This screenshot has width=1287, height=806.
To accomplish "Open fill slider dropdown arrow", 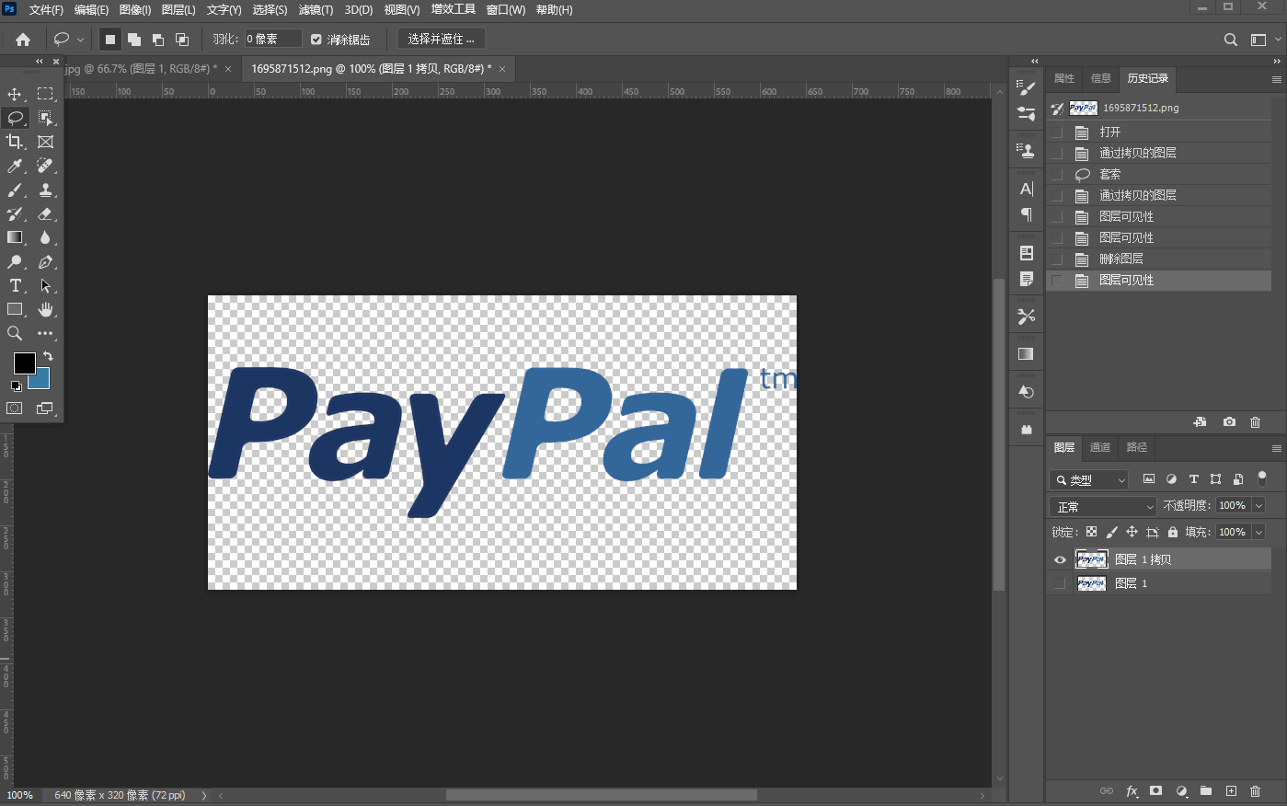I will pyautogui.click(x=1258, y=532).
